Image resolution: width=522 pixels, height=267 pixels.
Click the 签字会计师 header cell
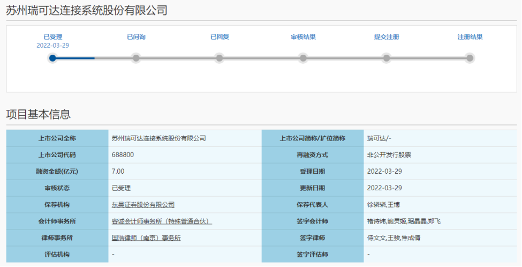[313, 221]
